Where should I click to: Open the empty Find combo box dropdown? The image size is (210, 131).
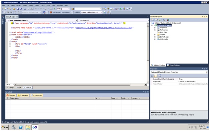click(x=101, y=9)
